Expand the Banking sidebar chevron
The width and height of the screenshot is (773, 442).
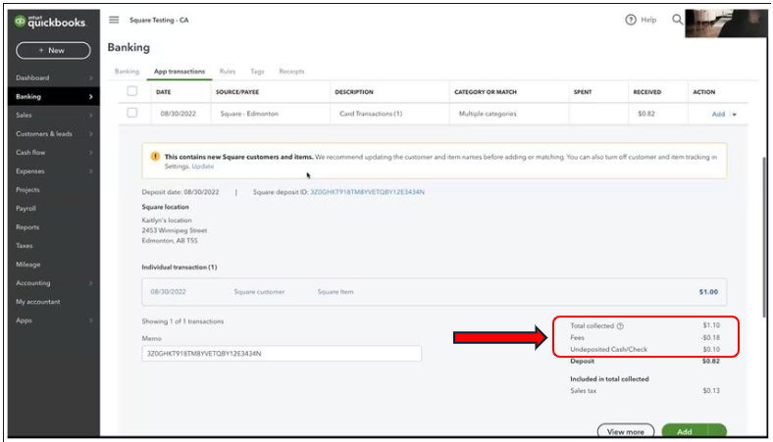91,97
